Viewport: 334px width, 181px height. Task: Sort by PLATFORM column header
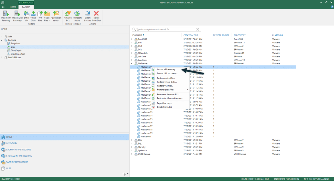pos(277,35)
